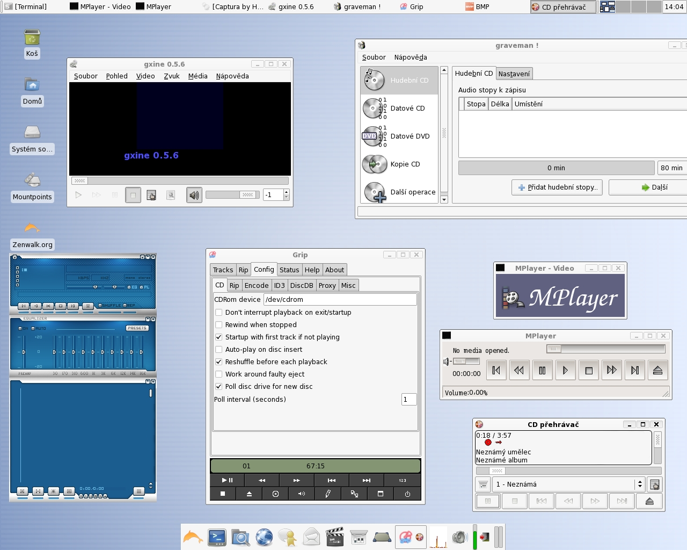Click MPlayer's pause button
This screenshot has width=687, height=550.
(x=542, y=370)
